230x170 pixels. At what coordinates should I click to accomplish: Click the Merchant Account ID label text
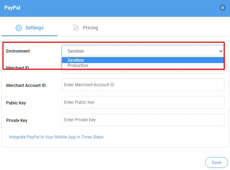click(26, 85)
